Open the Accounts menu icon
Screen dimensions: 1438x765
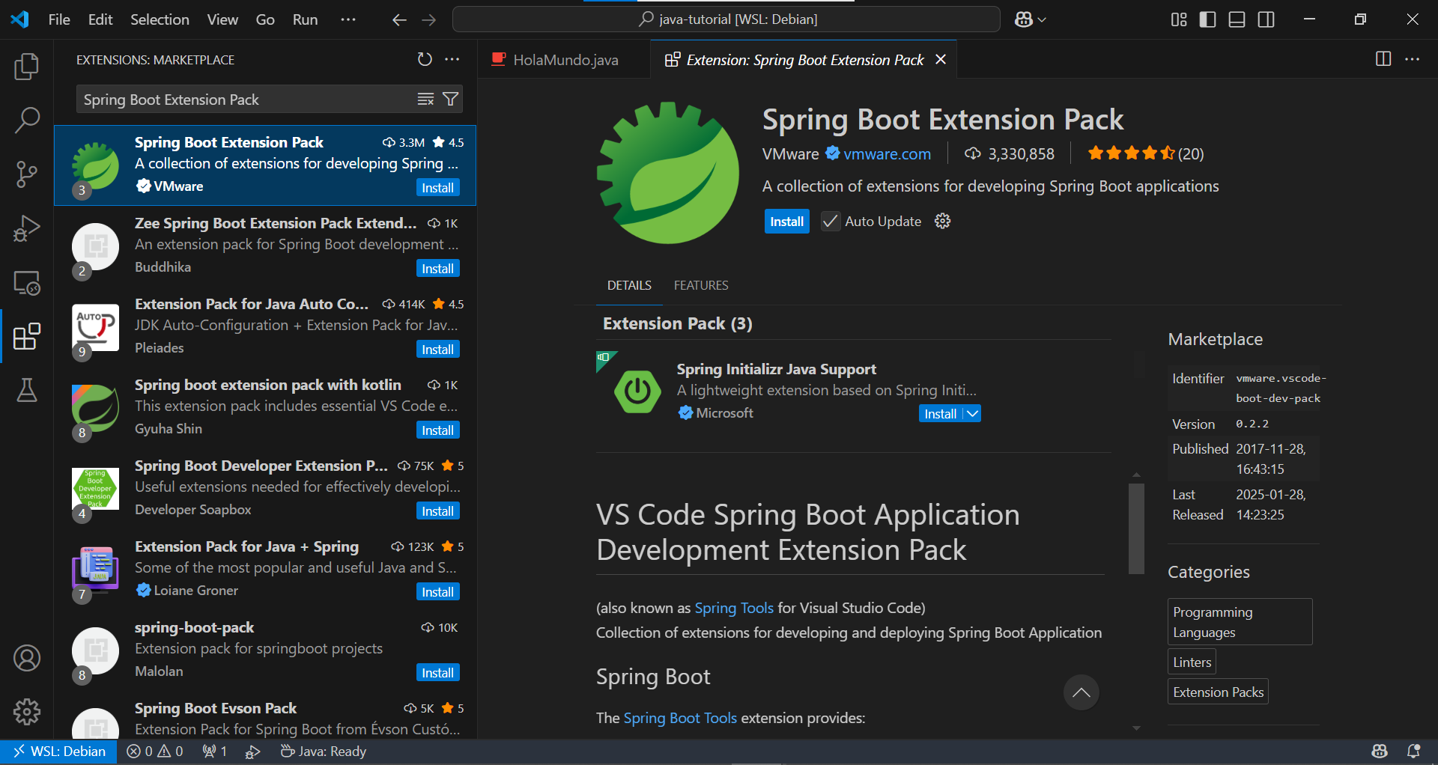tap(27, 658)
